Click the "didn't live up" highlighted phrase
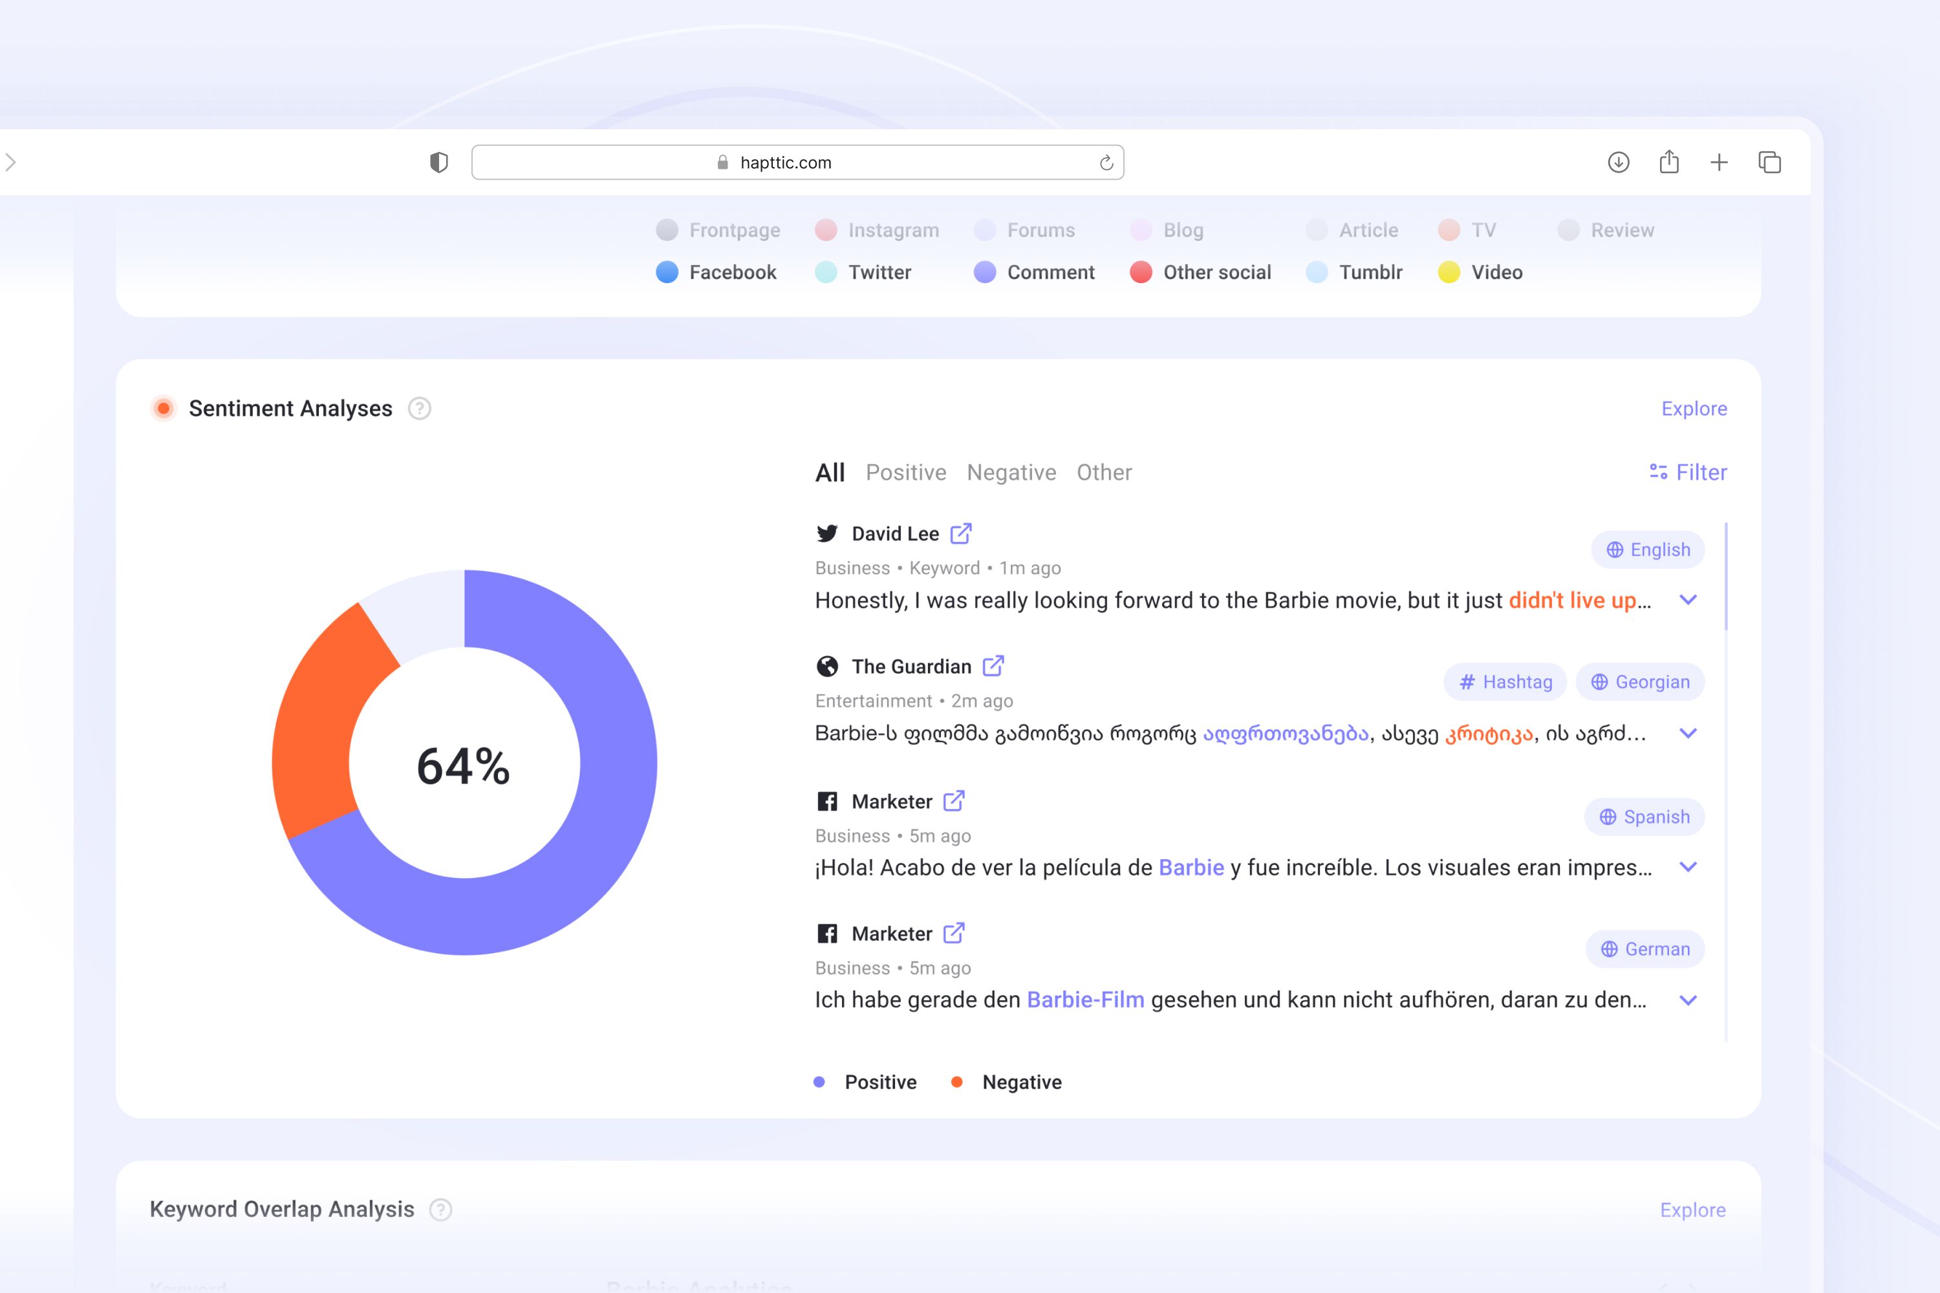Viewport: 1940px width, 1293px height. coord(1572,601)
